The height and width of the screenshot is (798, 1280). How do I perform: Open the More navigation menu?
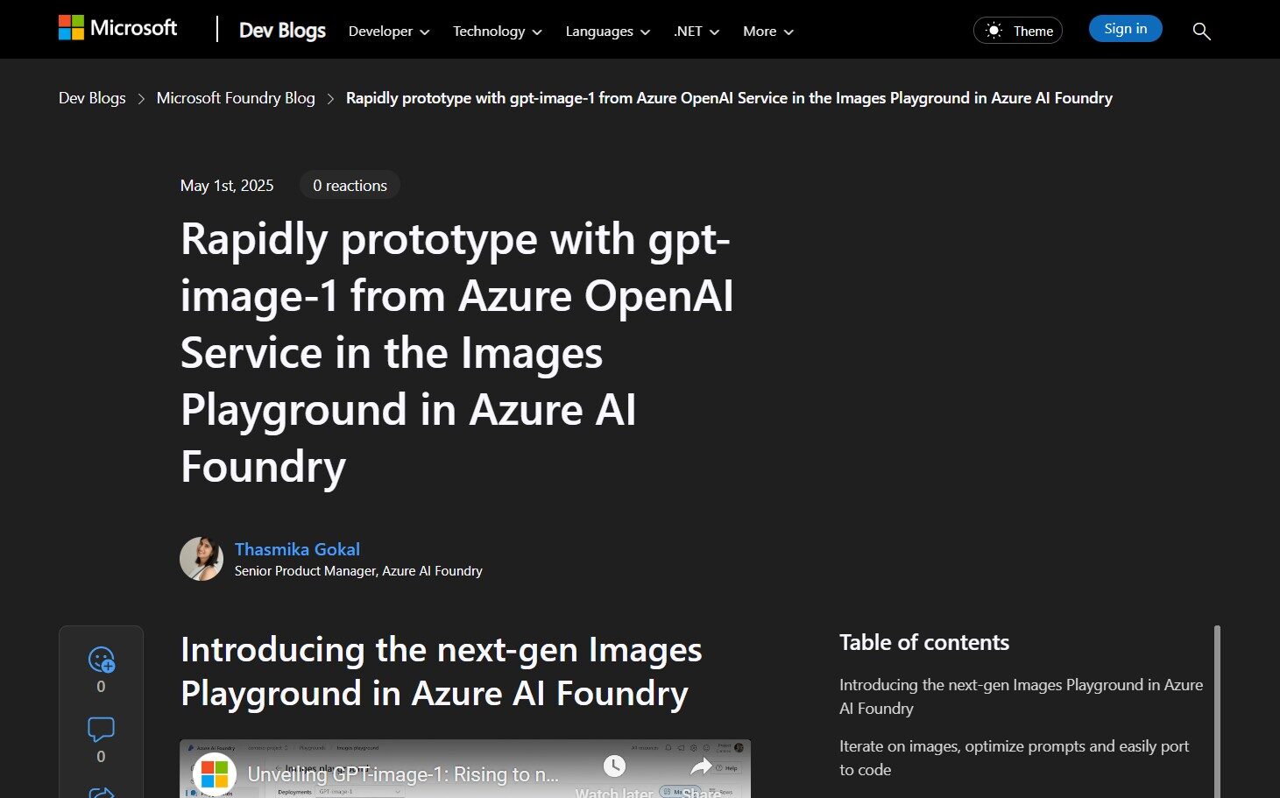tap(767, 32)
